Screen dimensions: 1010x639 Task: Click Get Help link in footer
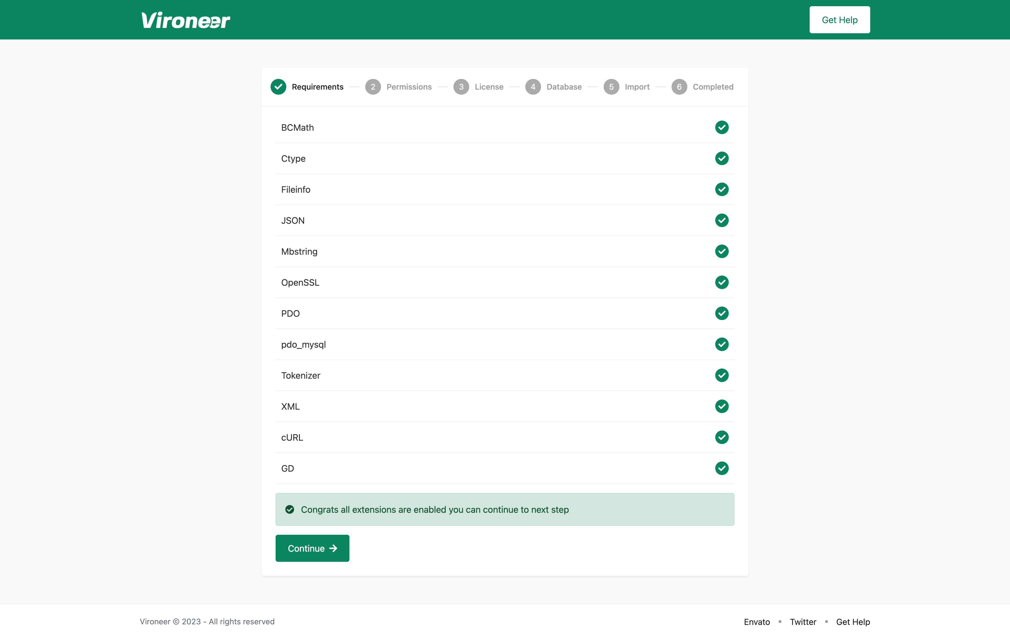pos(853,622)
